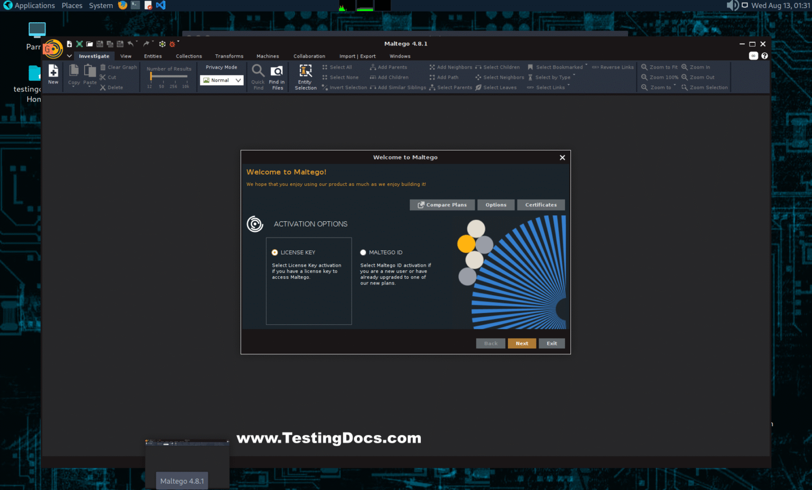Click the Next button in the welcome dialog

[x=521, y=343]
